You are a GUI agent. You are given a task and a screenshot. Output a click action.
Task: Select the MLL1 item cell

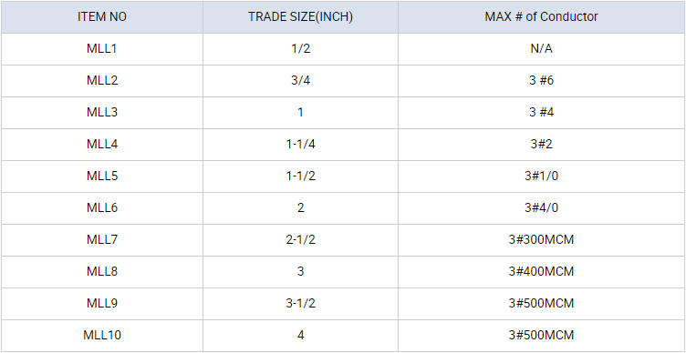(x=102, y=49)
